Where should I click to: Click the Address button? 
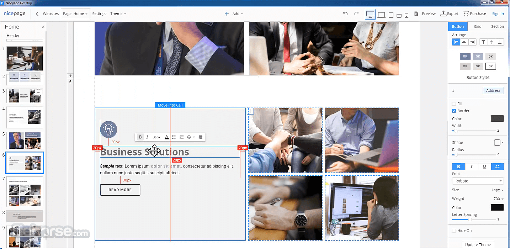click(493, 91)
